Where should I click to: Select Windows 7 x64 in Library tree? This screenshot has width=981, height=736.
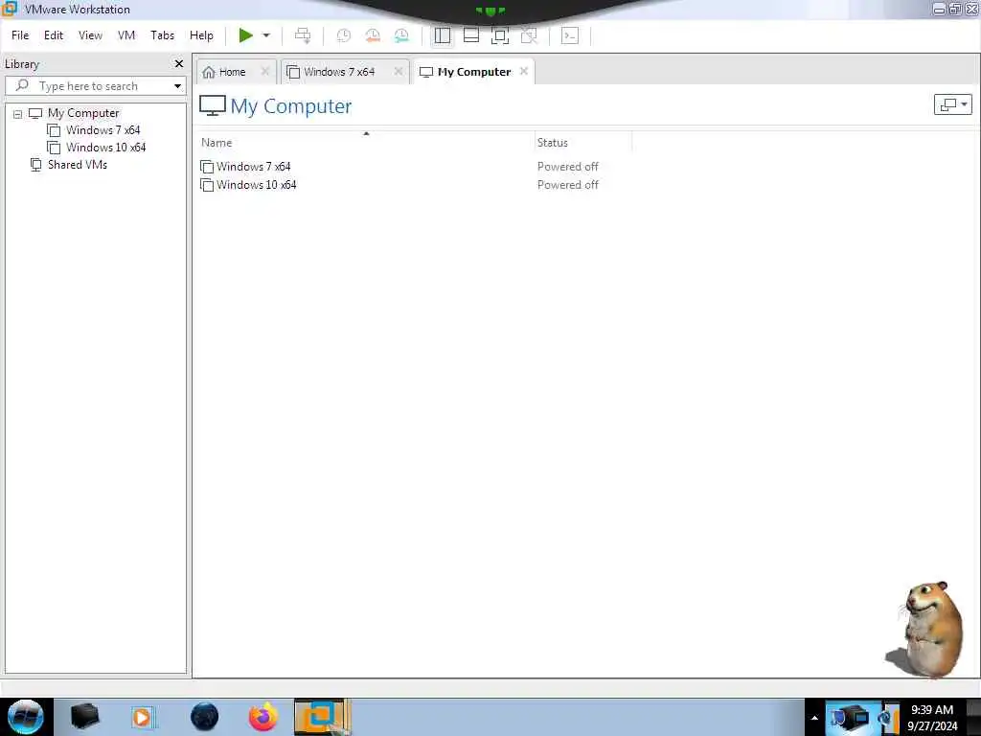pyautogui.click(x=103, y=130)
